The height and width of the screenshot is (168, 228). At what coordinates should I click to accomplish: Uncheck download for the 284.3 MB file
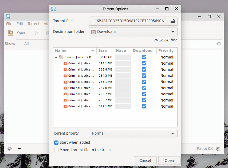144,76
